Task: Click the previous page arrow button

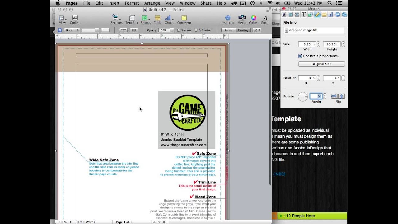Action: tap(154, 222)
